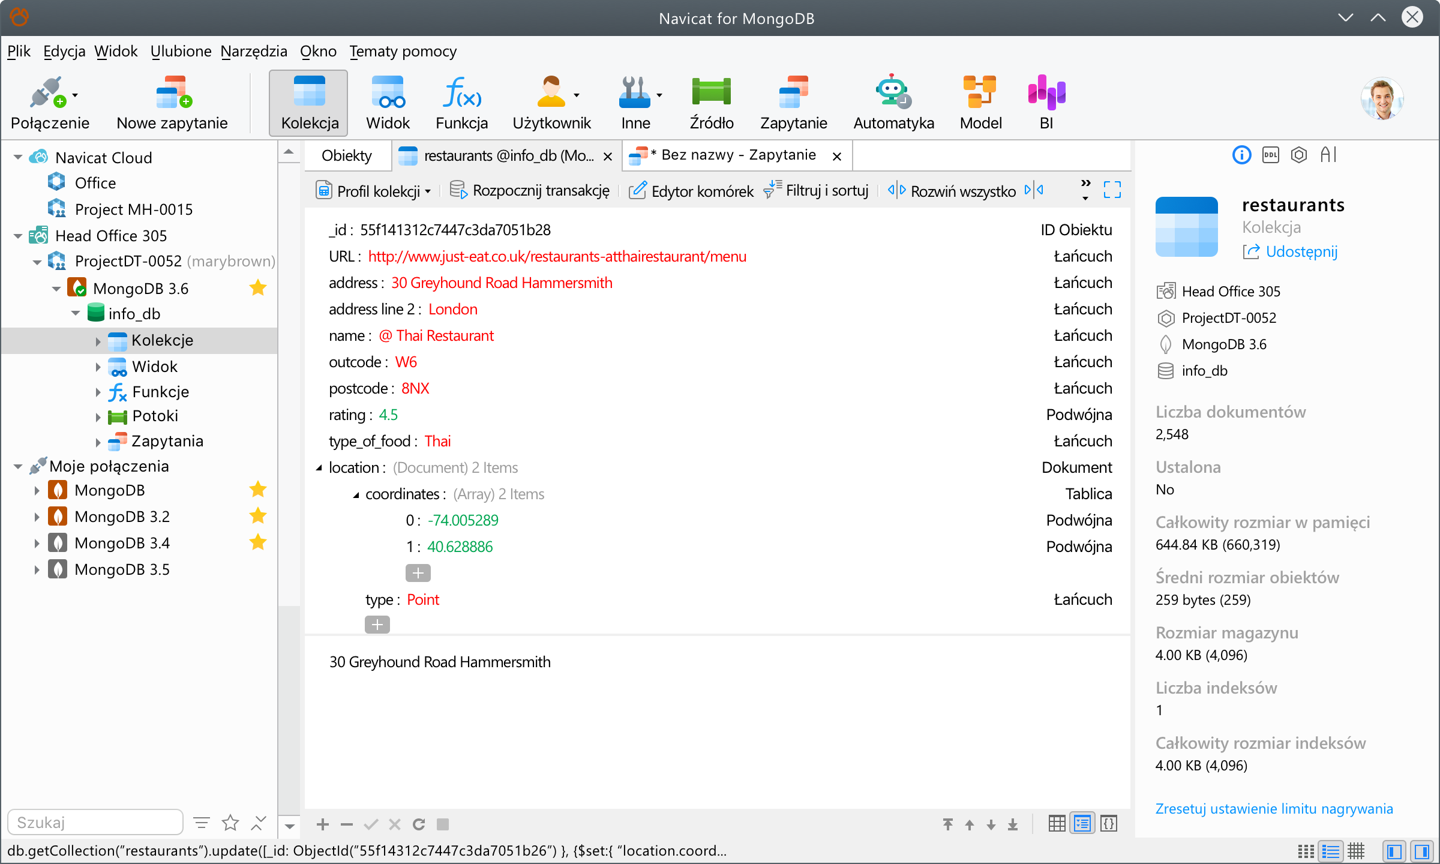The height and width of the screenshot is (864, 1440).
Task: Switch to JSON view mode
Action: (1108, 824)
